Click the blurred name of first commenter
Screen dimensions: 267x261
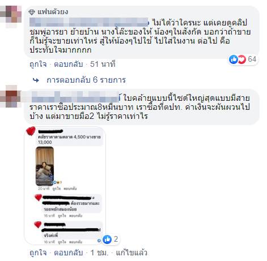(x=89, y=22)
